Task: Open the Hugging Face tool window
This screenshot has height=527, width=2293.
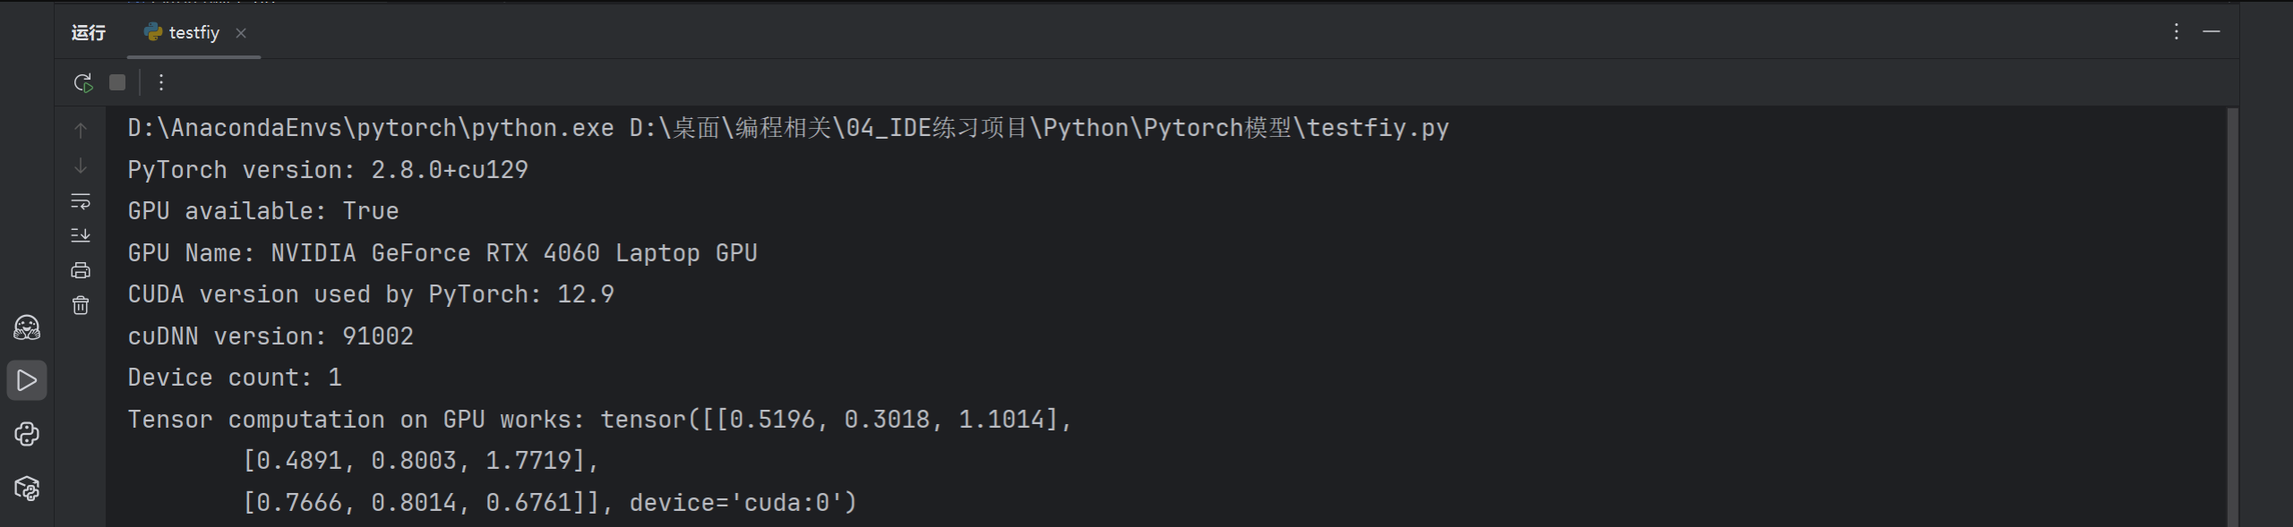Action: pos(27,327)
